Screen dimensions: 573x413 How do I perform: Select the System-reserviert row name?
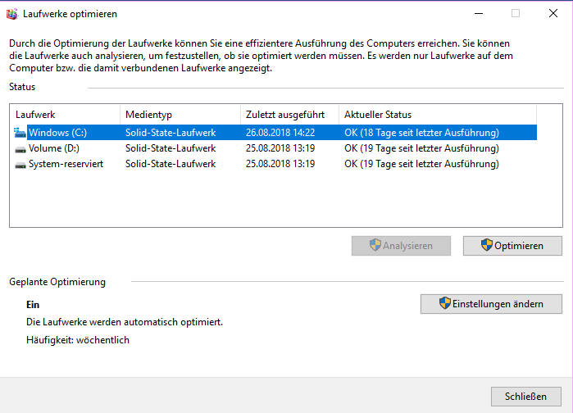(x=66, y=164)
